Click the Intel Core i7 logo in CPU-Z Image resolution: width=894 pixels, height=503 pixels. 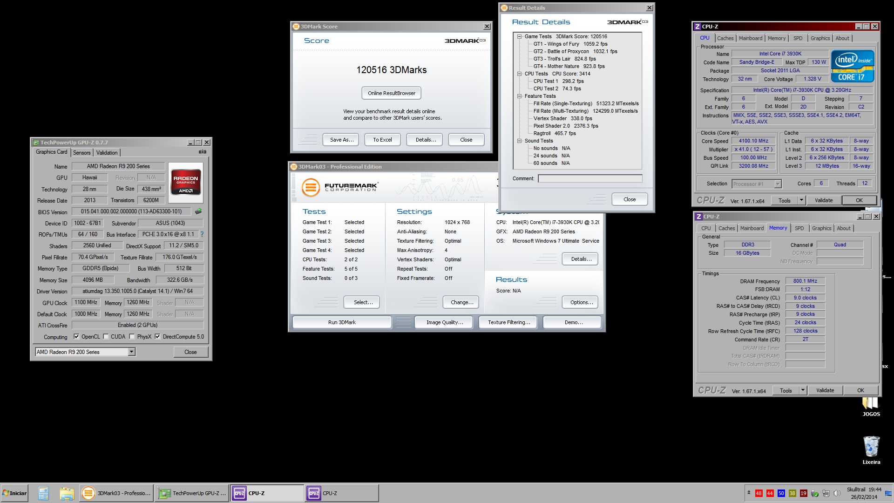click(853, 67)
